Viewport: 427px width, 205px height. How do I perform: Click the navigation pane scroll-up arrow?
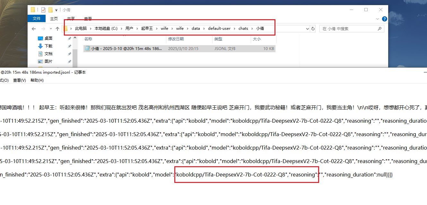point(75,38)
